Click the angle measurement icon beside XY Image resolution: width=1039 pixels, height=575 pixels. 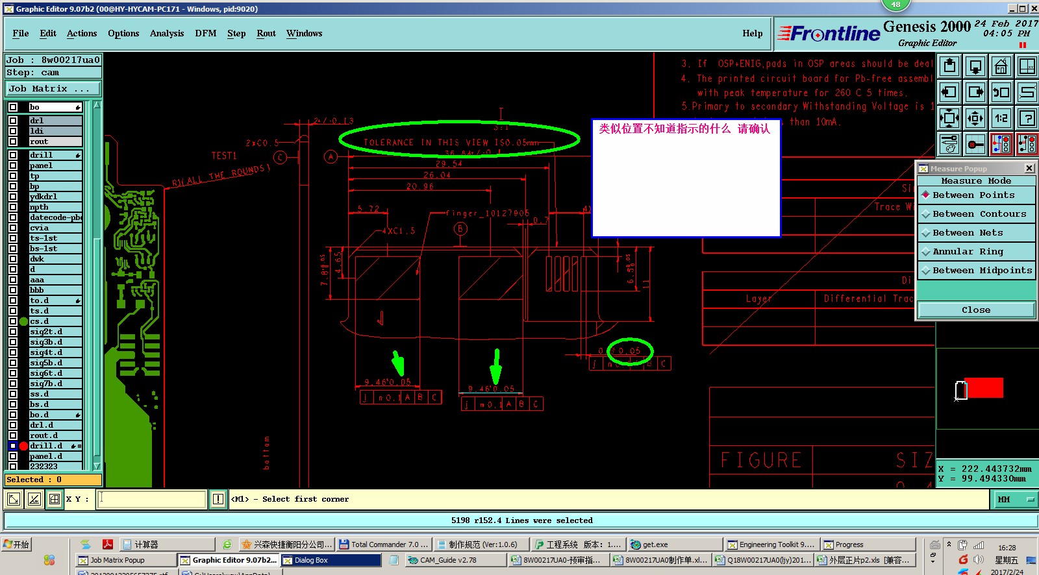coord(34,499)
